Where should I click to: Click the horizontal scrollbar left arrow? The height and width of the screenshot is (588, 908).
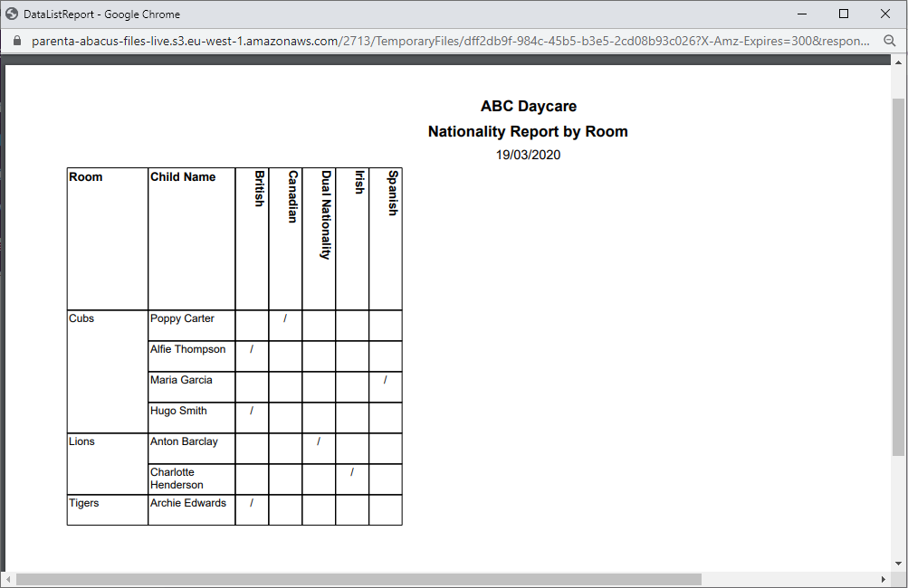[x=8, y=579]
